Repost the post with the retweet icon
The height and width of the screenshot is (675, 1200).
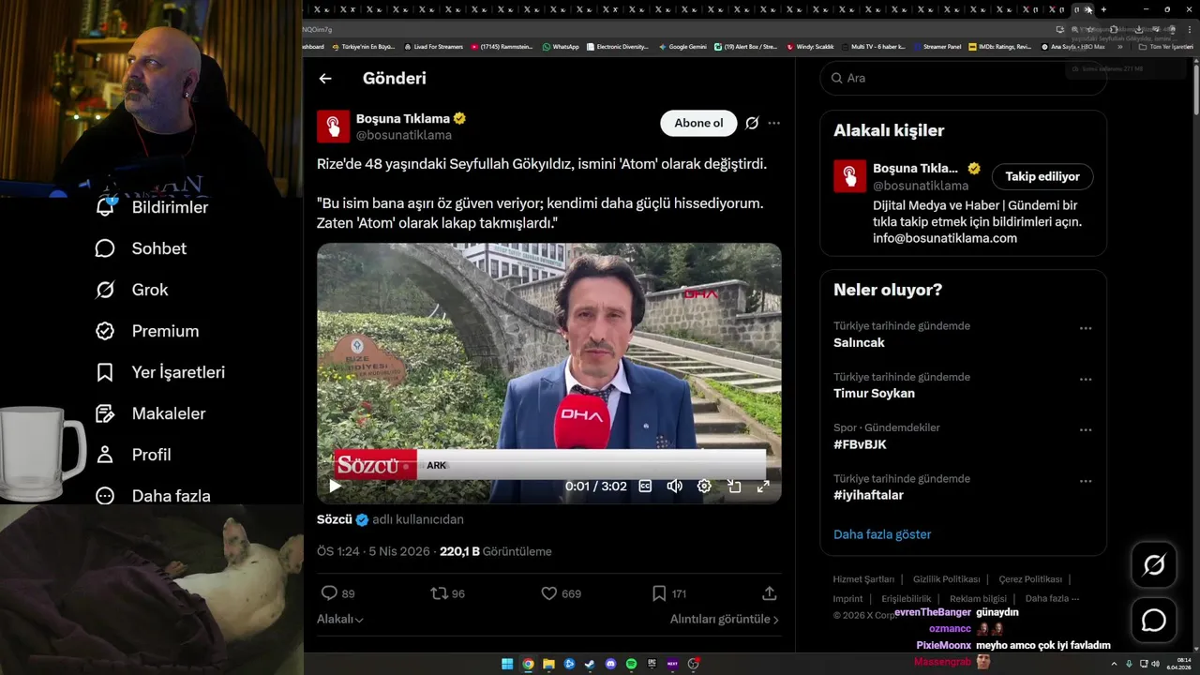(x=438, y=593)
